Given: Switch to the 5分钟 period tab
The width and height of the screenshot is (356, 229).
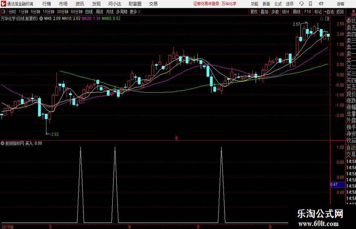Looking at the screenshot, I should (35, 12).
